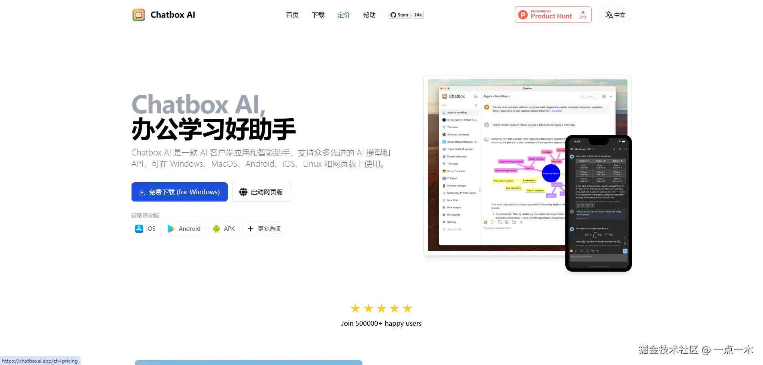Expand 更多选项 for more mobile options

pos(264,229)
